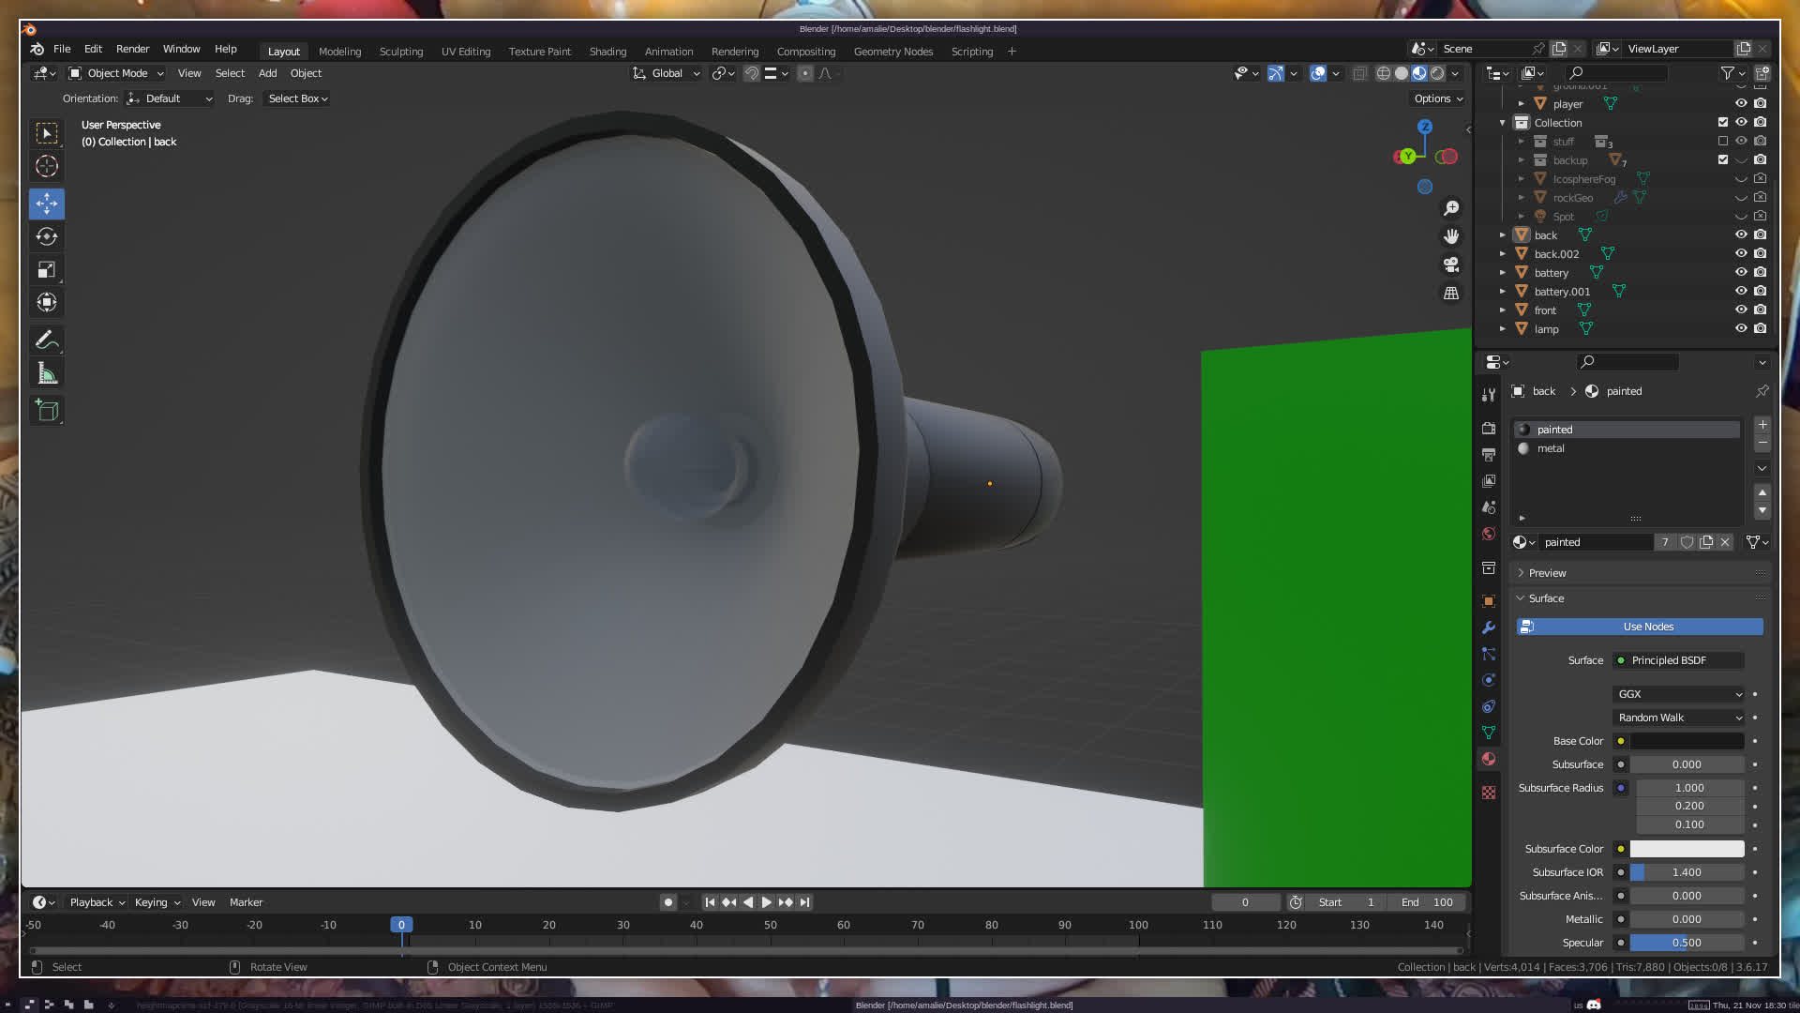The image size is (1800, 1013).
Task: Switch to the Shading workspace tab
Action: click(x=607, y=52)
